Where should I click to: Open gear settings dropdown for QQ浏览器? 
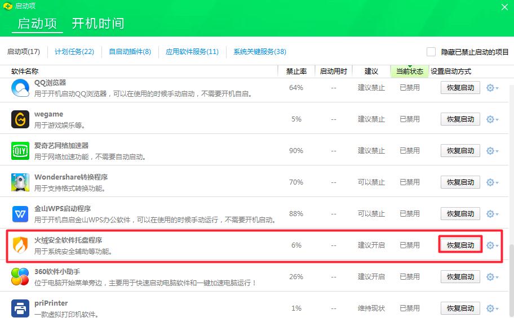coord(492,88)
